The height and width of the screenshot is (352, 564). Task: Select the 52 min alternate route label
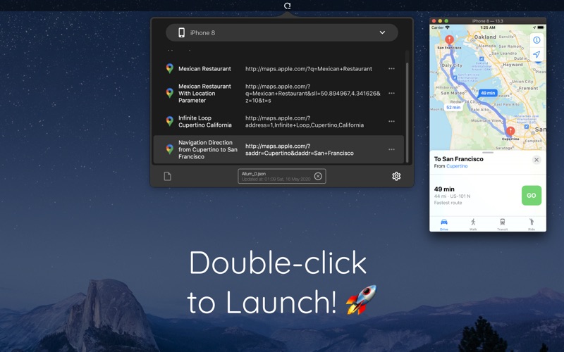pyautogui.click(x=453, y=108)
